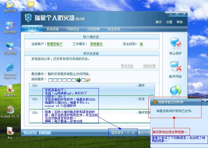
Task: Click the 断开网络 label
Action: coord(175,76)
